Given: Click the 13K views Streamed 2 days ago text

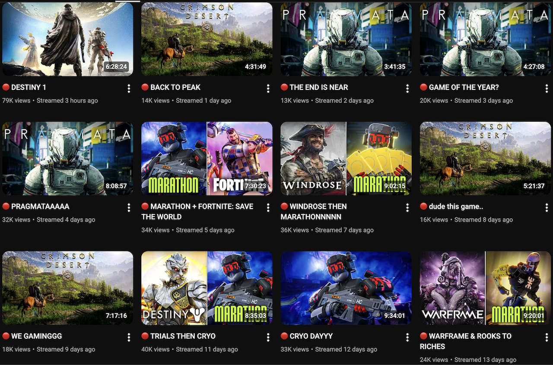Looking at the screenshot, I should 327,101.
